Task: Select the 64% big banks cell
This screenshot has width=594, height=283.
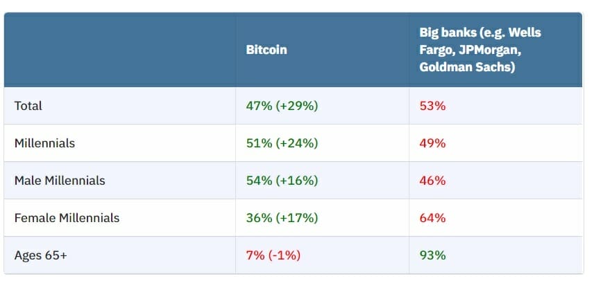Action: tap(432, 218)
